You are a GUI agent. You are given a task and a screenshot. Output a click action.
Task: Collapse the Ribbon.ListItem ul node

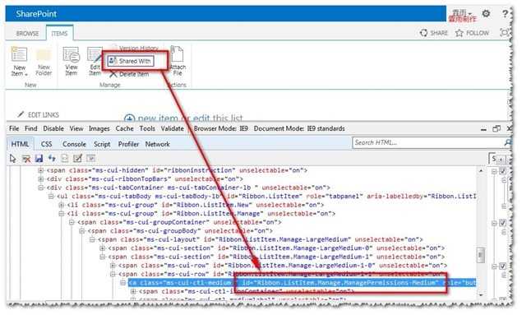(51, 197)
